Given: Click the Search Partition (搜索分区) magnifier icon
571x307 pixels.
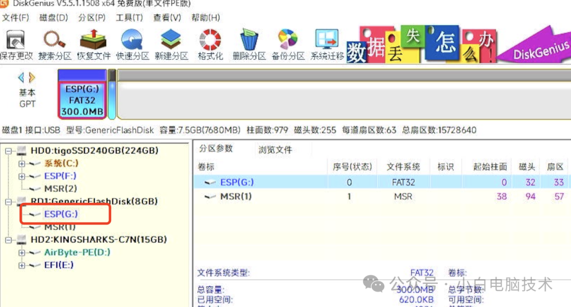Looking at the screenshot, I should click(54, 44).
